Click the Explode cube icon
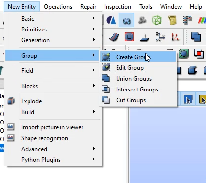The image size is (206, 183). click(11, 101)
